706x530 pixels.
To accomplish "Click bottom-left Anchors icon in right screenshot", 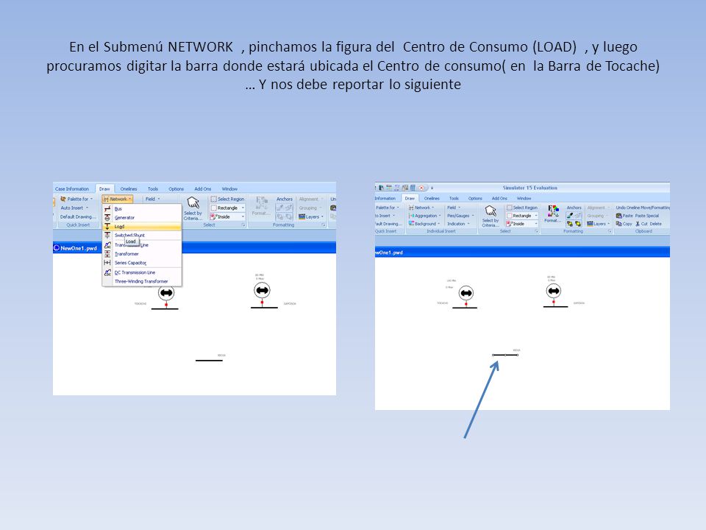I will point(570,224).
